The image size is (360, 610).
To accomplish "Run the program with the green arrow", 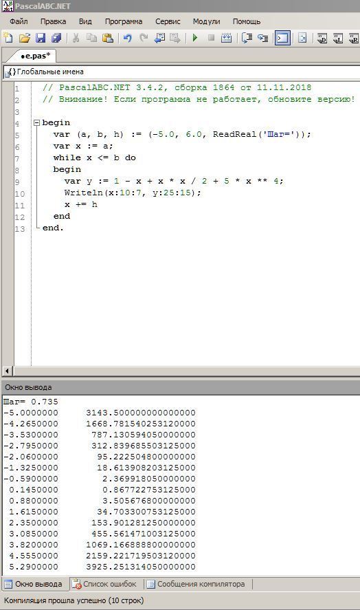I will click(195, 38).
